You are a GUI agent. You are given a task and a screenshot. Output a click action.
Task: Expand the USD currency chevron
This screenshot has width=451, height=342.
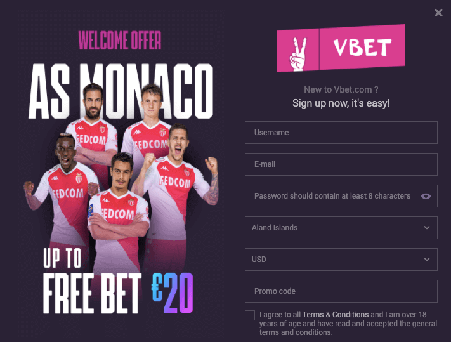coord(427,259)
